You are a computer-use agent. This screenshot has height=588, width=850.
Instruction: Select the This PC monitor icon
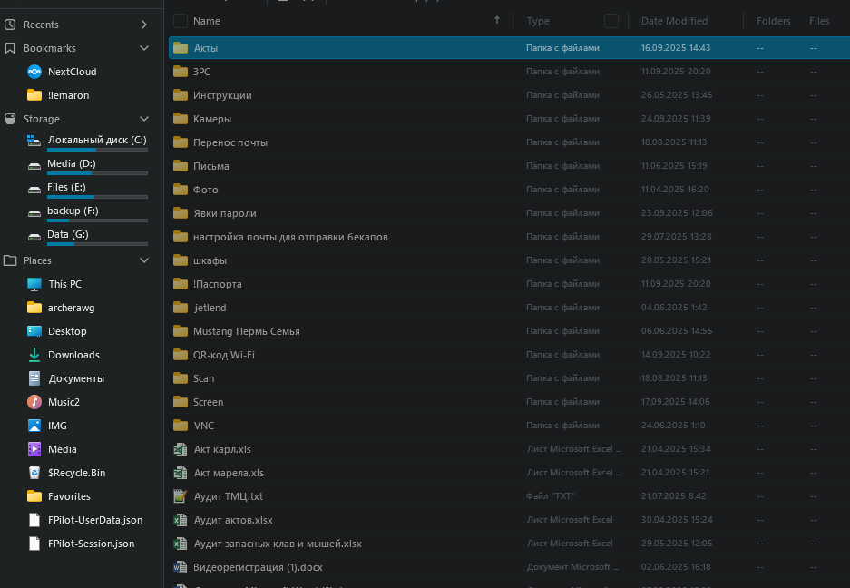click(34, 284)
